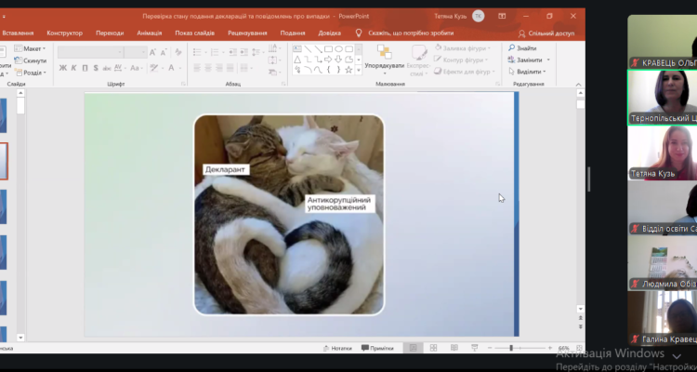Image resolution: width=697 pixels, height=372 pixels.
Task: Toggle normal view in status bar
Action: tap(414, 348)
